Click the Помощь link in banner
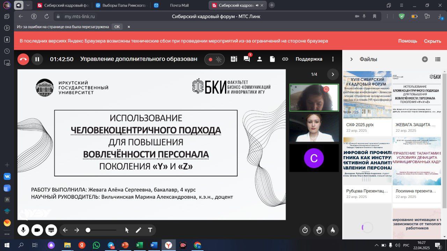The height and width of the screenshot is (251, 447). (408, 41)
